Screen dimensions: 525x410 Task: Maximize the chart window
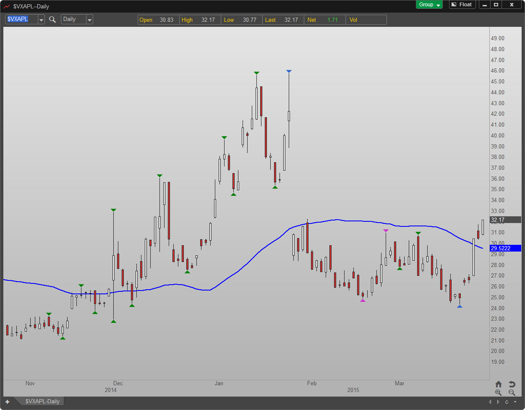[x=496, y=5]
